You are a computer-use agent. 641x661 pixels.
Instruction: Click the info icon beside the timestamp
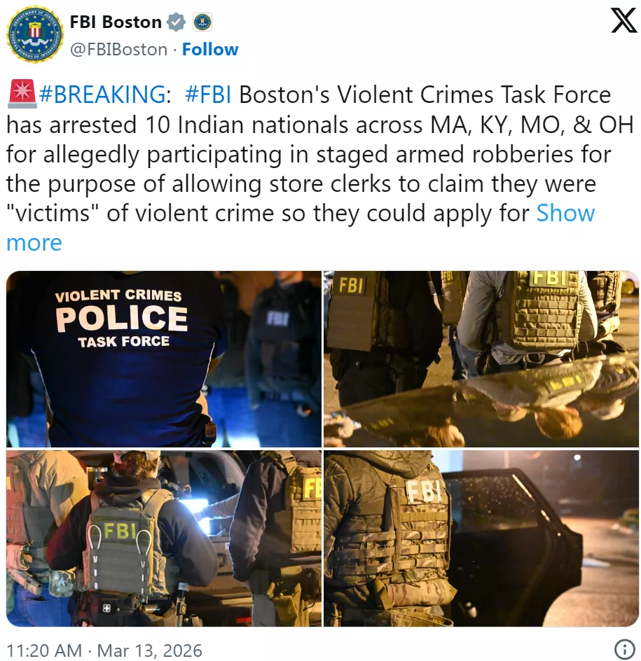coord(625,648)
